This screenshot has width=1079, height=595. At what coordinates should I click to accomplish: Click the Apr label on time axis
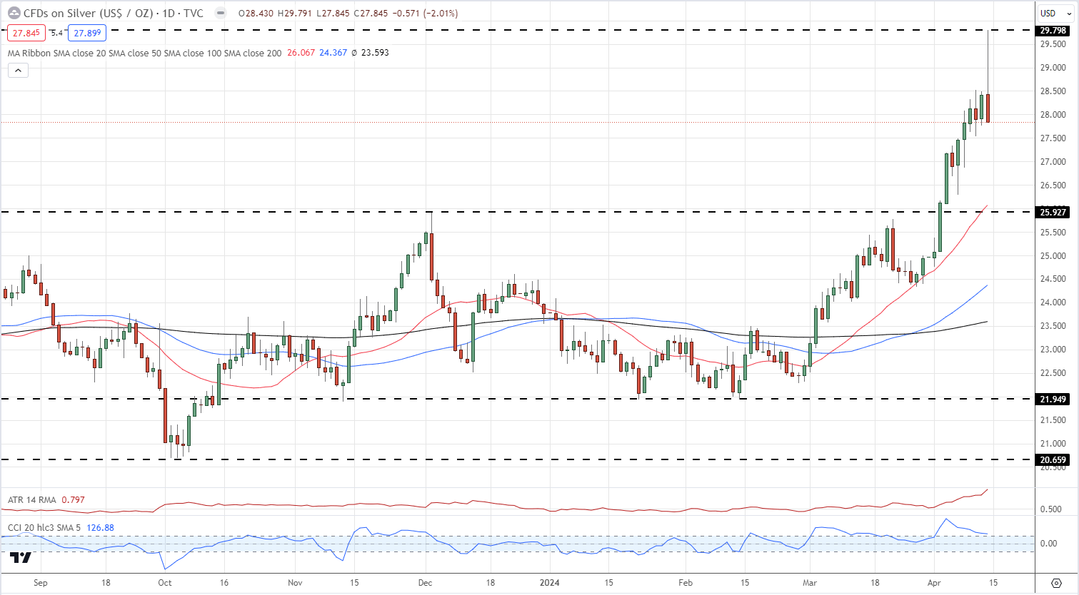coord(935,583)
